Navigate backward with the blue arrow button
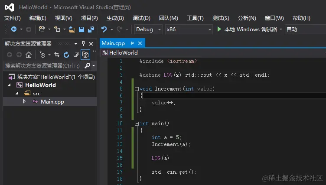326x185 pixels. point(14,29)
